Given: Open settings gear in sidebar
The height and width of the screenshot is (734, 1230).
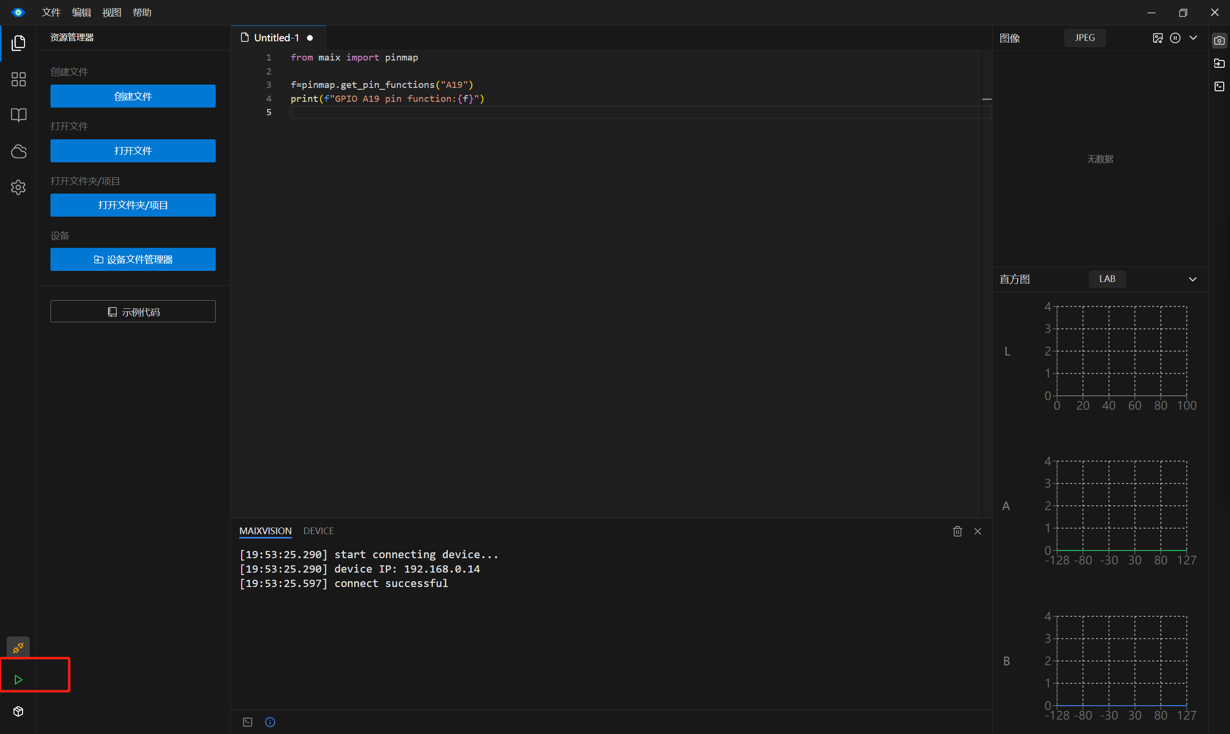Looking at the screenshot, I should (18, 187).
